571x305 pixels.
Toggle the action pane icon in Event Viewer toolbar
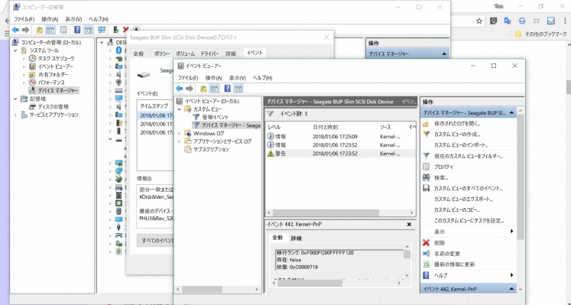coord(238,89)
